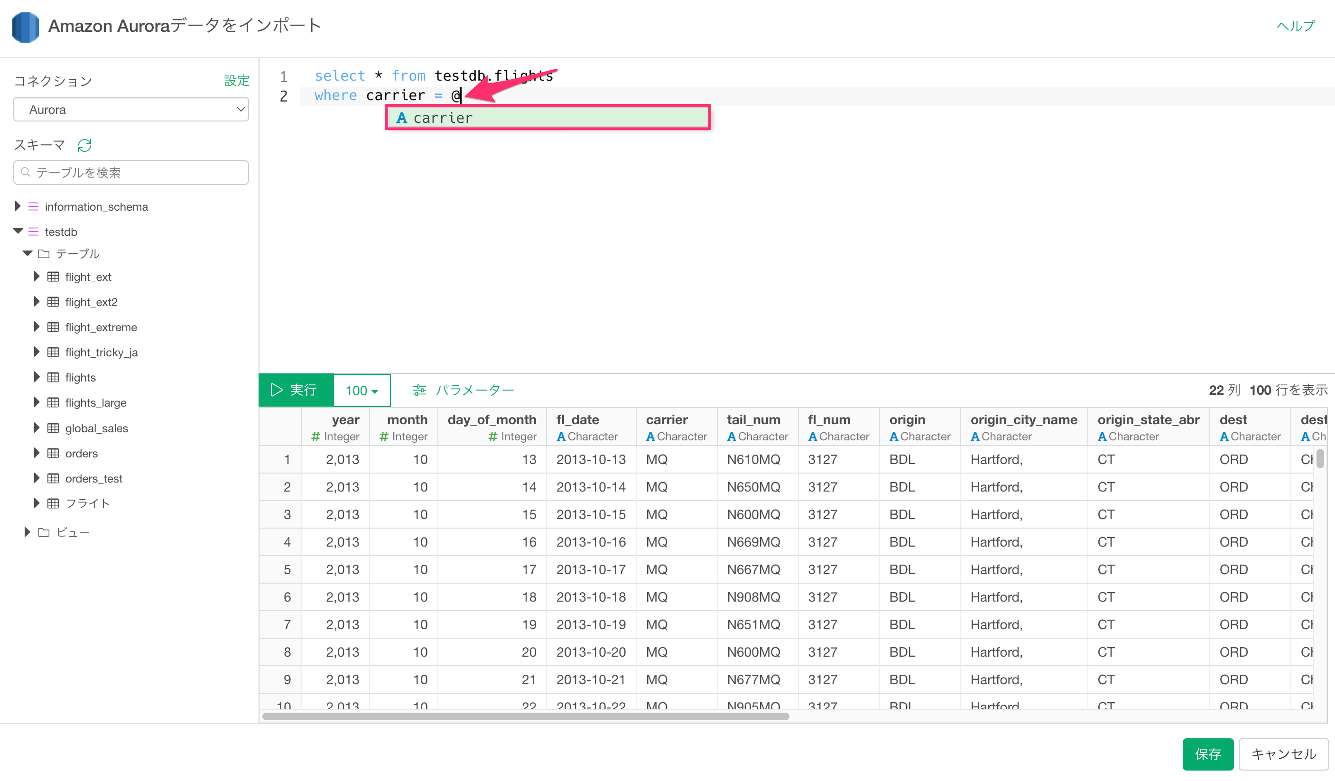
Task: Expand the flights table columns
Action: pos(37,377)
